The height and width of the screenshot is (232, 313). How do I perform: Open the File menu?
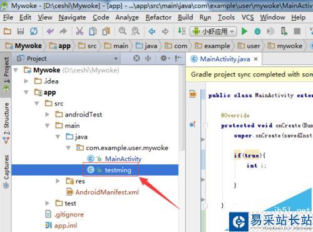(x=8, y=18)
